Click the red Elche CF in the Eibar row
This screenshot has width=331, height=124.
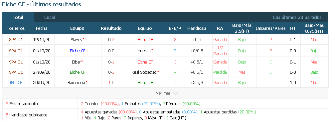click(x=145, y=62)
